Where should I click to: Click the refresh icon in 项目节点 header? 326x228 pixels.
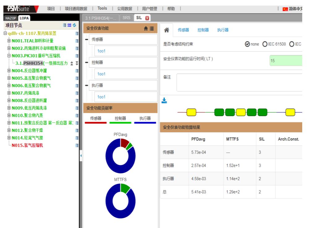click(x=74, y=25)
